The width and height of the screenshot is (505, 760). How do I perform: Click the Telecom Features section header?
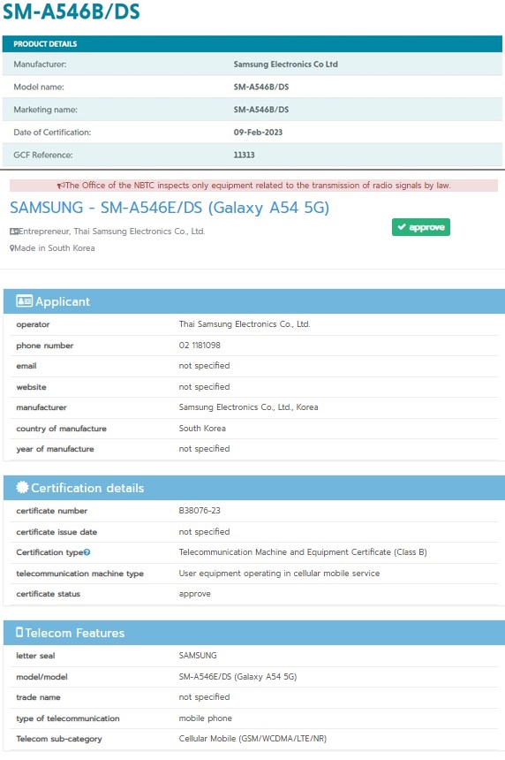pyautogui.click(x=254, y=633)
